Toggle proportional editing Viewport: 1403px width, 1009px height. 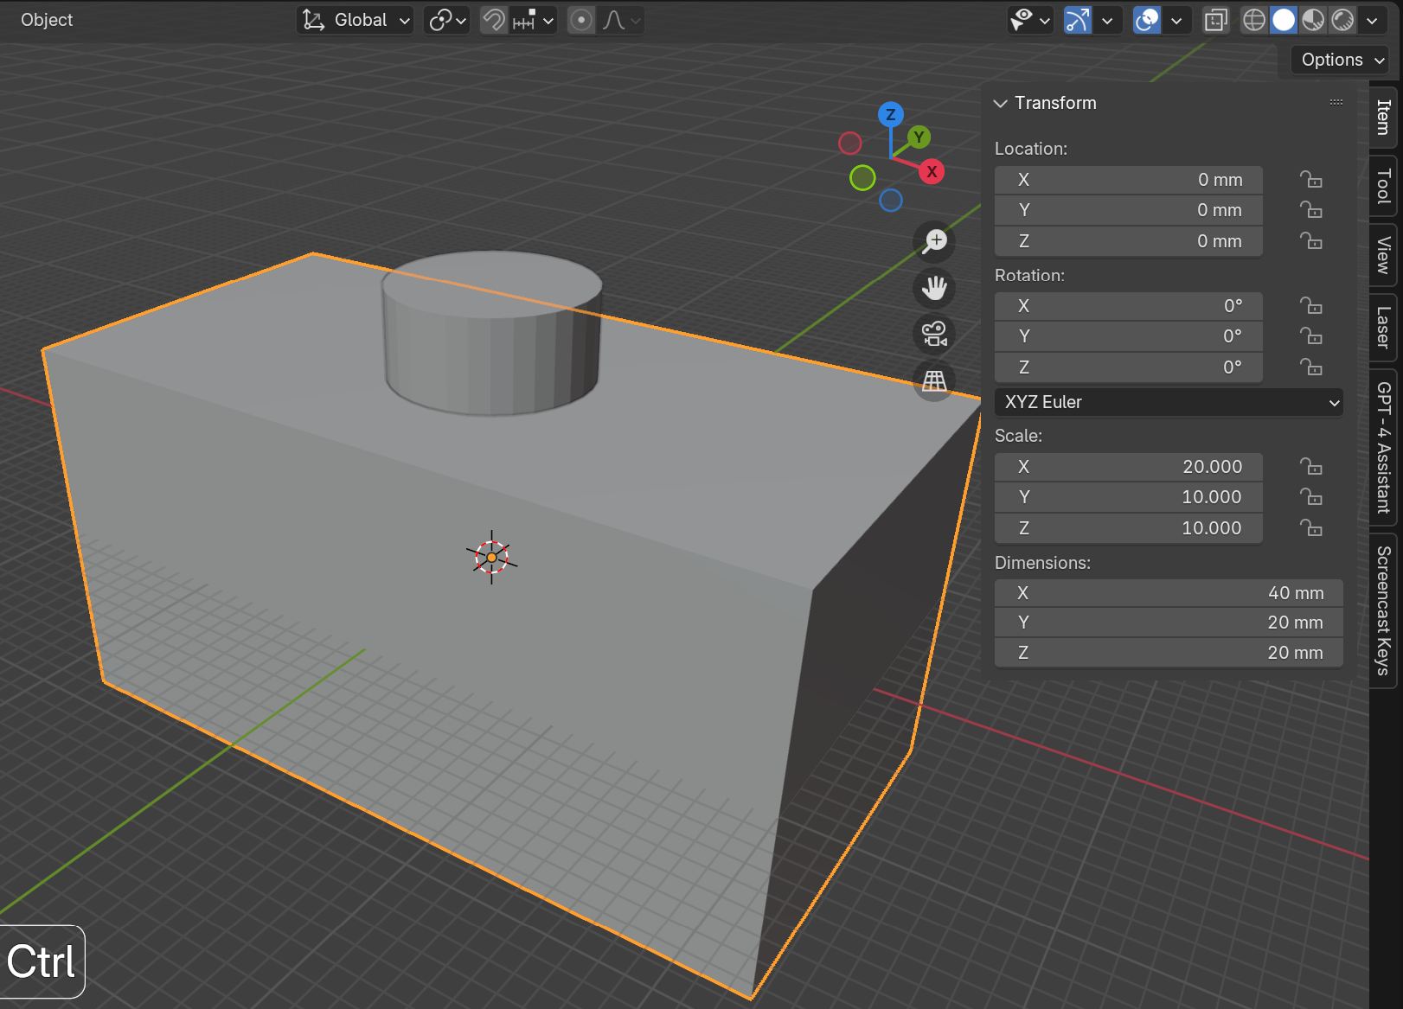[x=582, y=20]
